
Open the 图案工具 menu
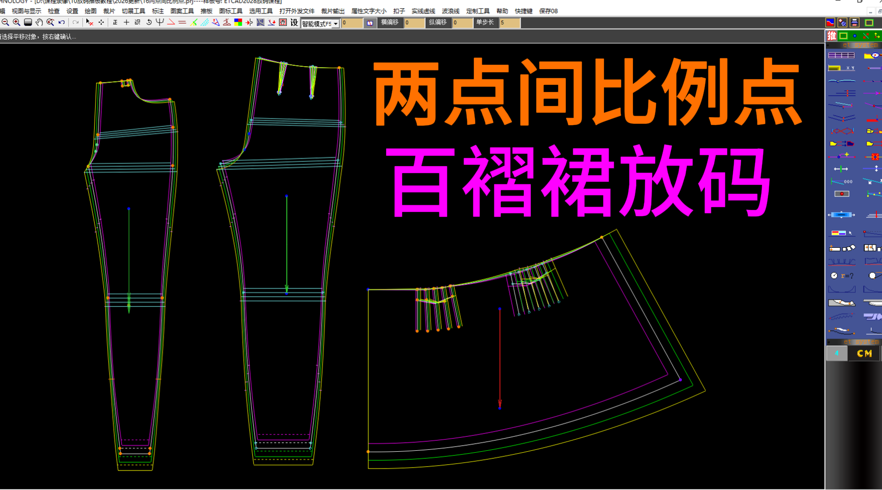tap(182, 11)
